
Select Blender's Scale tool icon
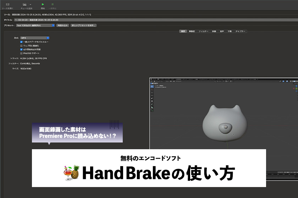click(152, 98)
